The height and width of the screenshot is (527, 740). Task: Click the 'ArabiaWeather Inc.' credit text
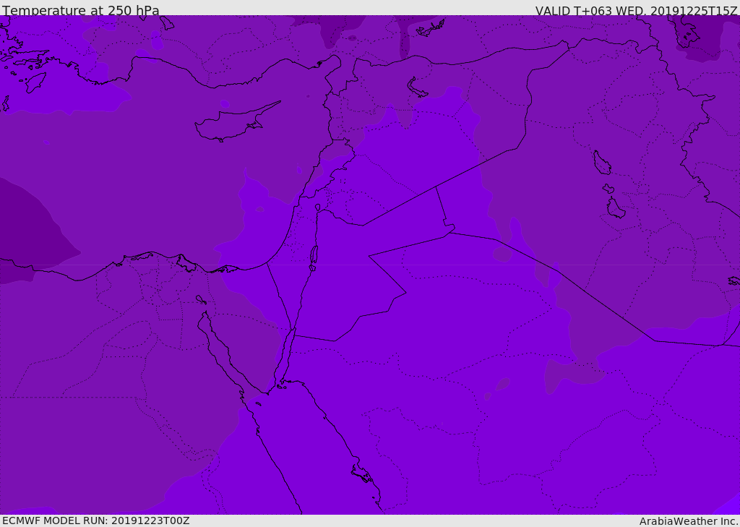[689, 521]
